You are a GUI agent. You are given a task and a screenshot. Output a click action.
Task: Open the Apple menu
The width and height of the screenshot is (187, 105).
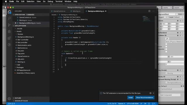(x=6, y=1)
